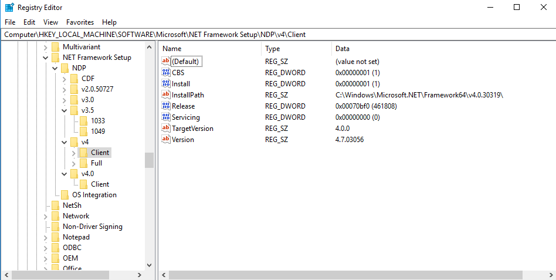Select the Servicing DWORD value icon
This screenshot has width=556, height=280.
(165, 117)
